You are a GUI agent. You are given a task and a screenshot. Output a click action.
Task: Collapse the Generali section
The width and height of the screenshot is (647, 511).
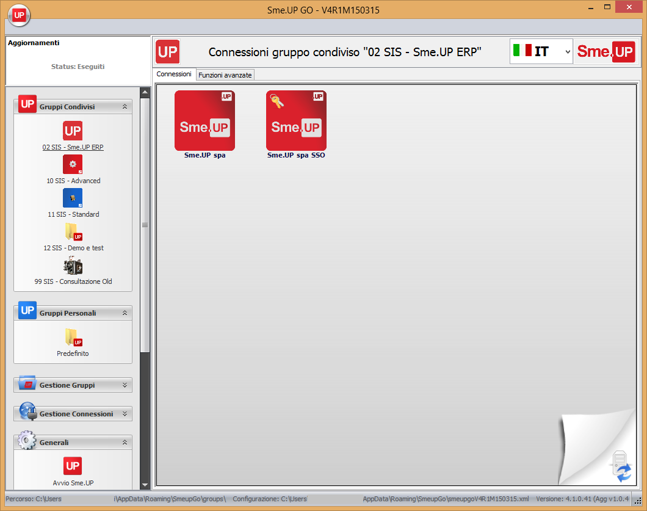125,442
